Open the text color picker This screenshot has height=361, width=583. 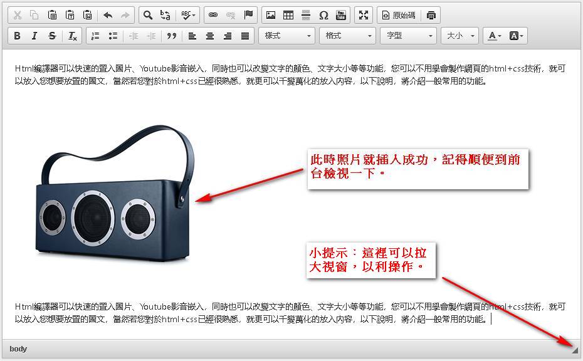click(494, 36)
